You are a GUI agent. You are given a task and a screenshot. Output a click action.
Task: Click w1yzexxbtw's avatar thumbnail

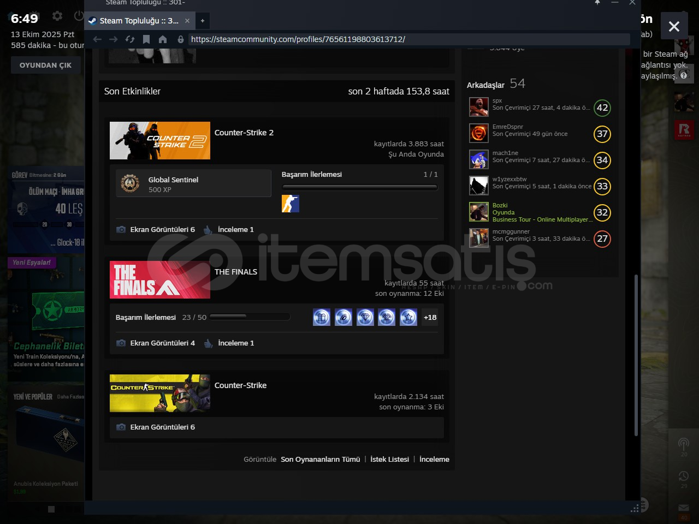[x=479, y=186]
